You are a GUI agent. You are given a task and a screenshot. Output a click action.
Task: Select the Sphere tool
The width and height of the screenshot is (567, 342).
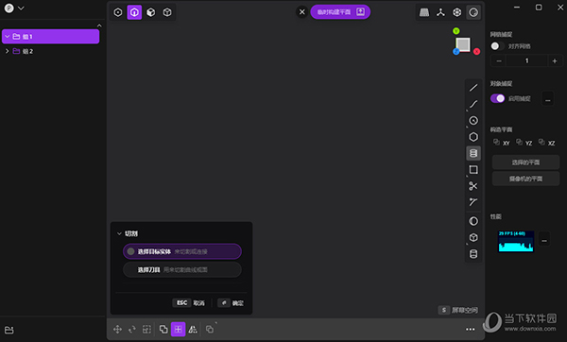pyautogui.click(x=473, y=221)
